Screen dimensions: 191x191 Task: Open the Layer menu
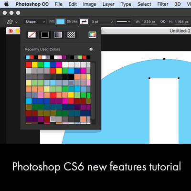tap(108, 4)
